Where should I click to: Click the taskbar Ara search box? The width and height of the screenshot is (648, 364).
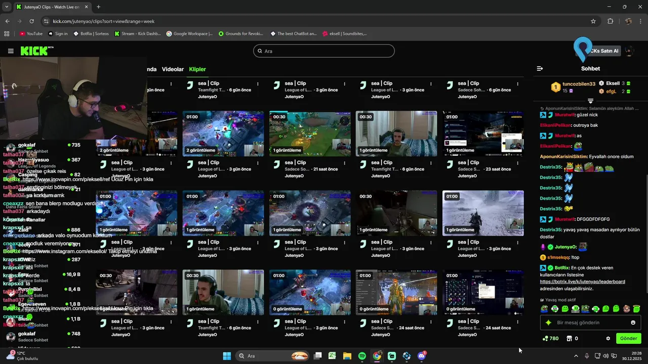[x=273, y=356]
